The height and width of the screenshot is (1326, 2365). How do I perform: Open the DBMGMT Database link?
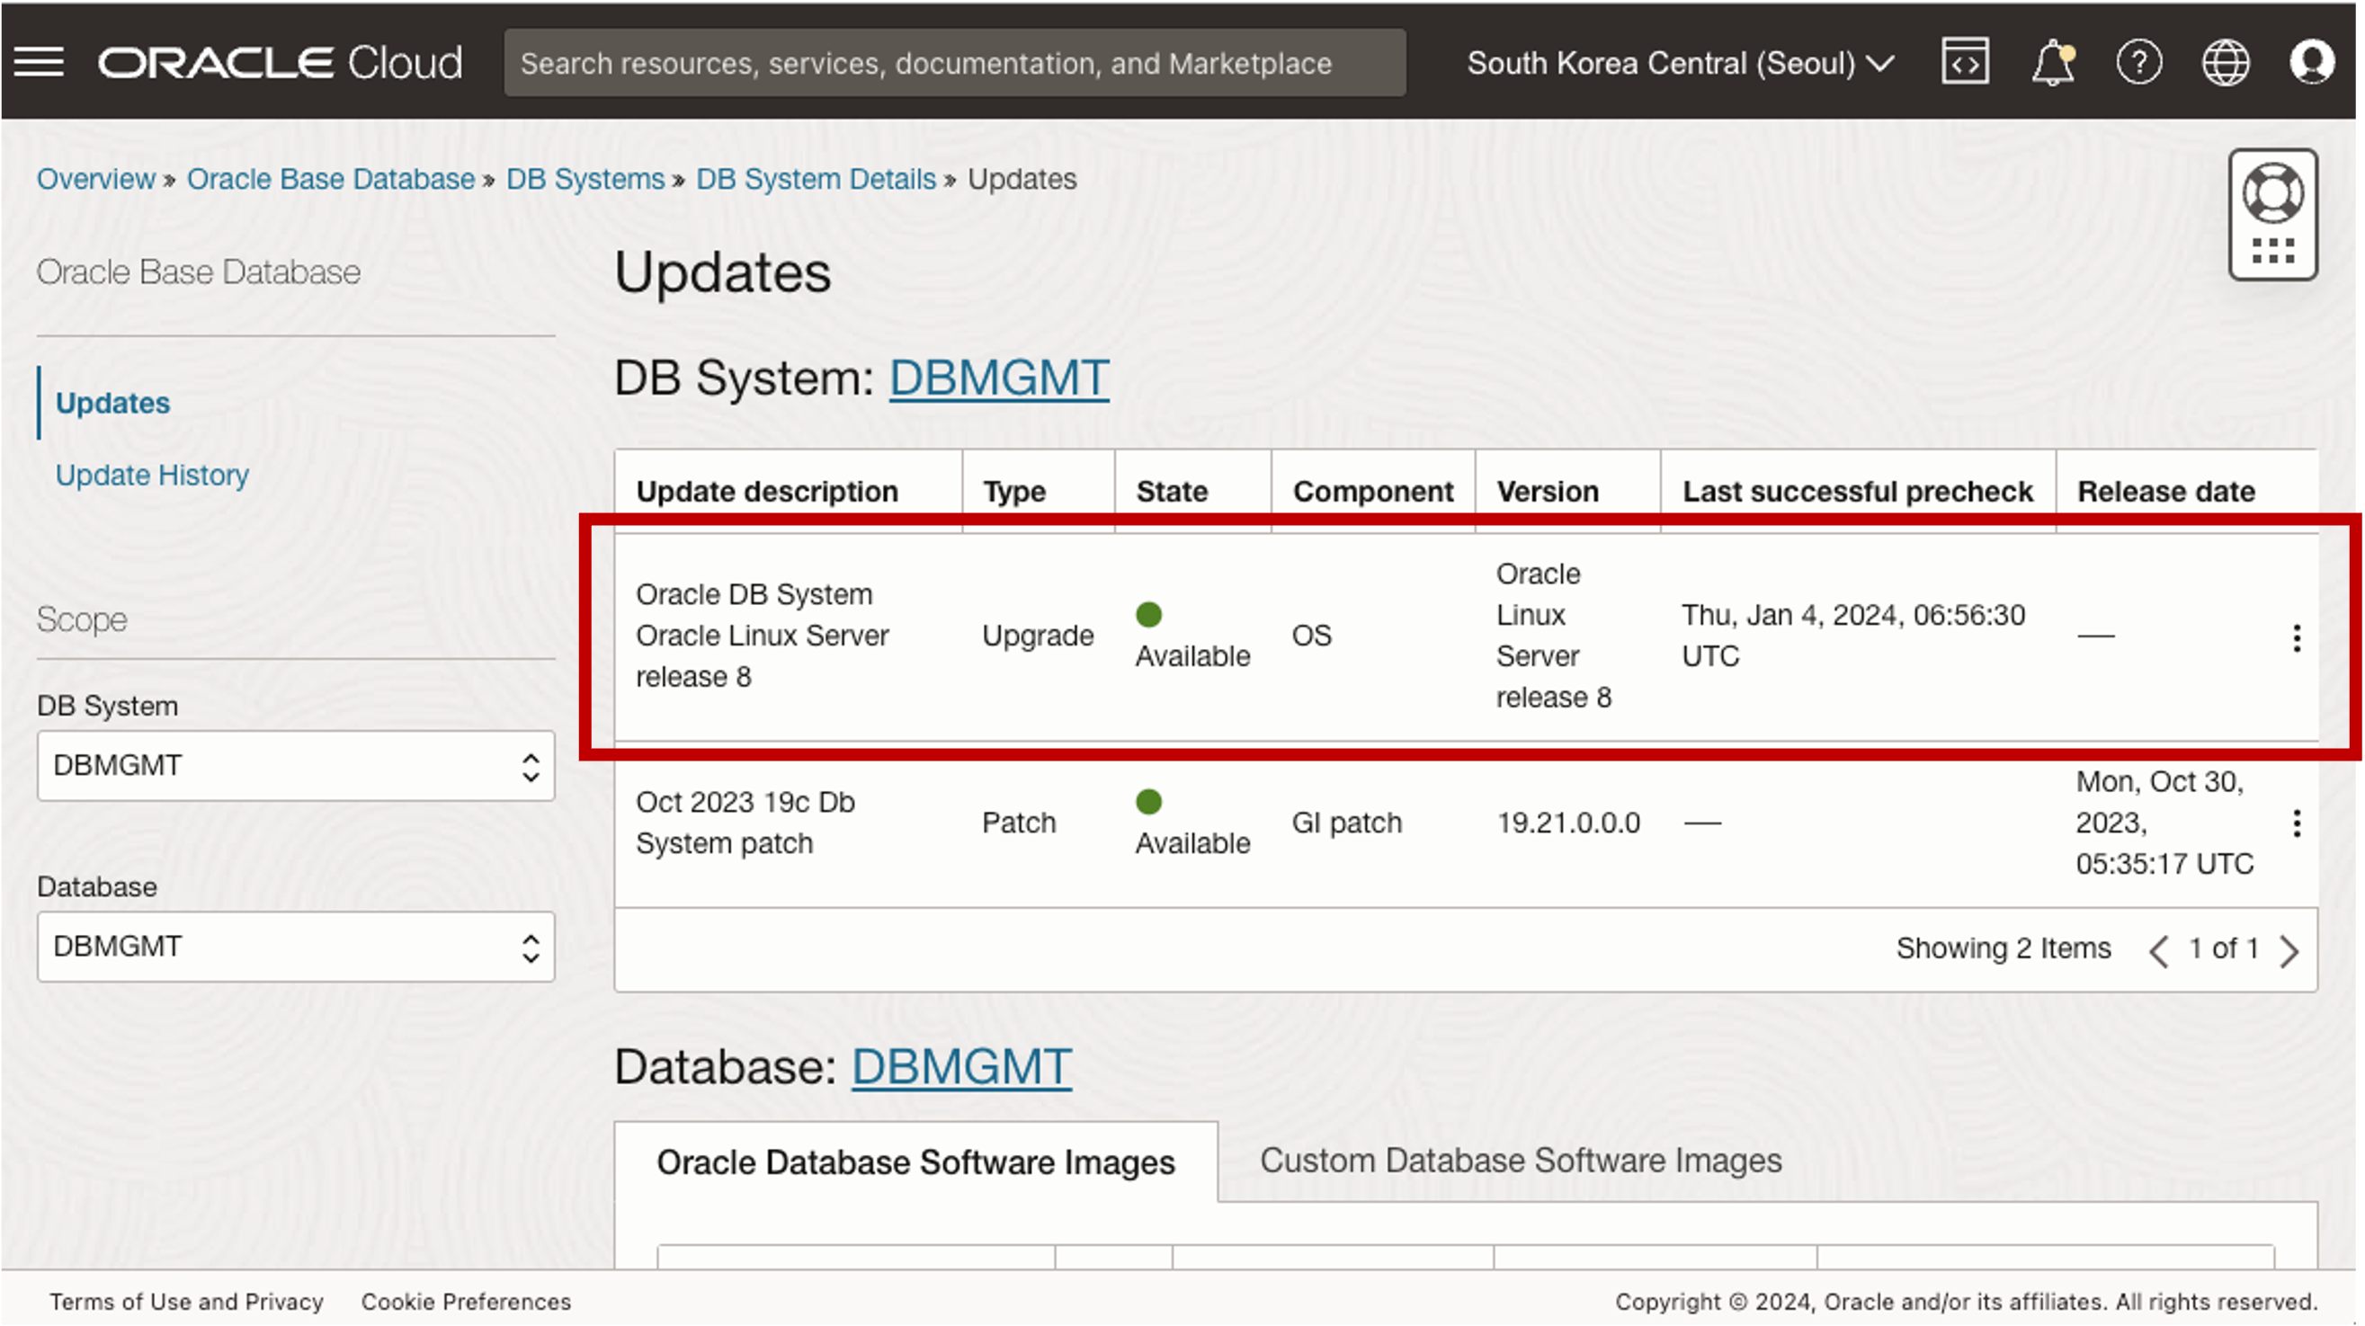(x=960, y=1068)
